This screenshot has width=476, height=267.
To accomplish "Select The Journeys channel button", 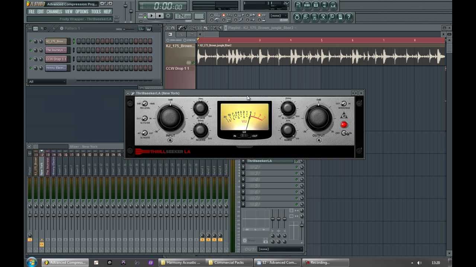I will pos(56,50).
